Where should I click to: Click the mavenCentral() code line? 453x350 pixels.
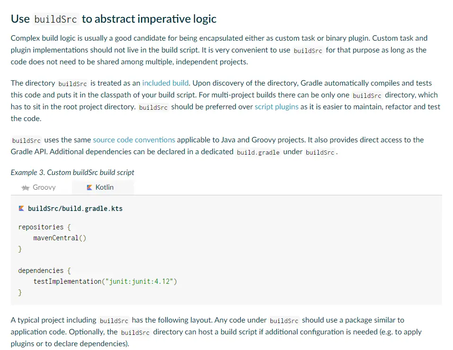(60, 238)
